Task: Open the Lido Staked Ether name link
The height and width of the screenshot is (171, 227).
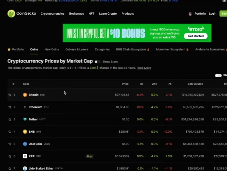Action: [41, 168]
